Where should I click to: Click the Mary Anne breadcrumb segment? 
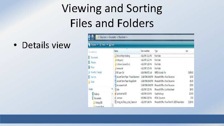(103, 37)
